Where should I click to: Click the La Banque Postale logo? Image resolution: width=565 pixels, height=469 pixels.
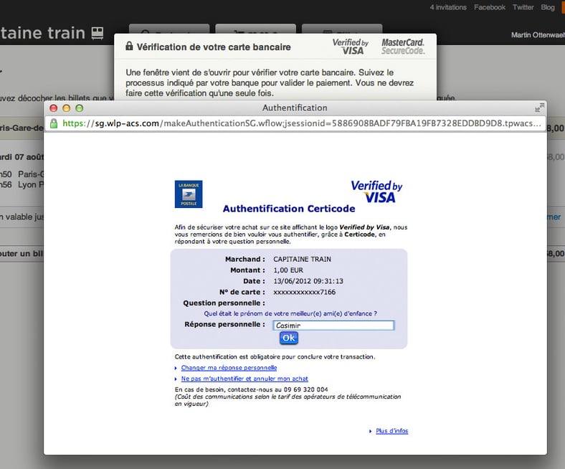[x=189, y=194]
